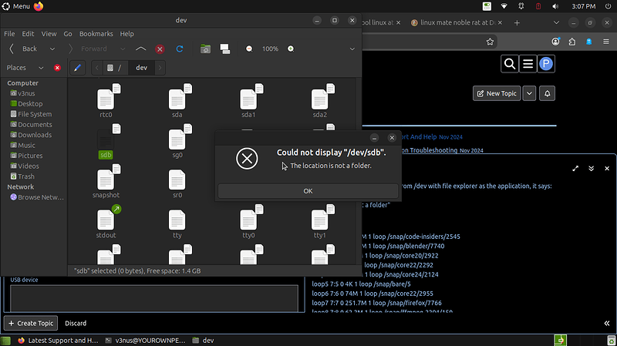Minimize the composer with double chevron
The width and height of the screenshot is (617, 346).
coord(591,168)
